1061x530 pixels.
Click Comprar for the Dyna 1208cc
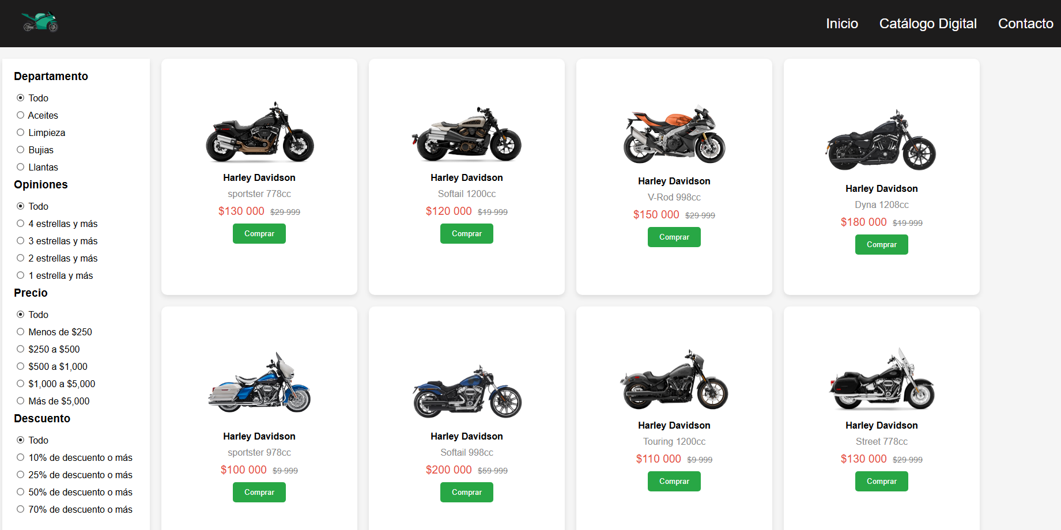click(882, 244)
